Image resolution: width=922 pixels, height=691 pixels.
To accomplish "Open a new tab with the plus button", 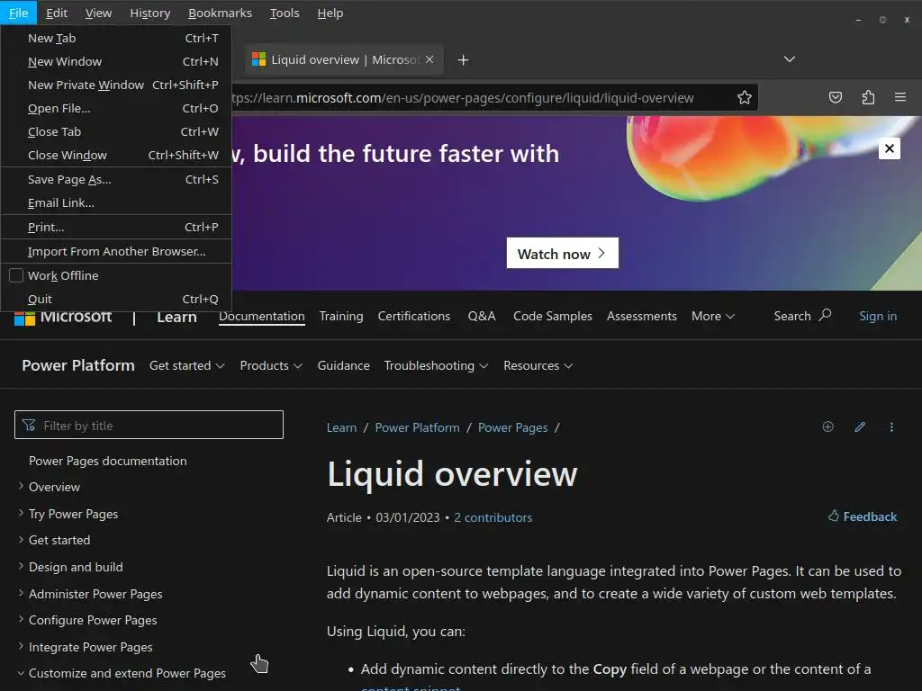I will (464, 60).
